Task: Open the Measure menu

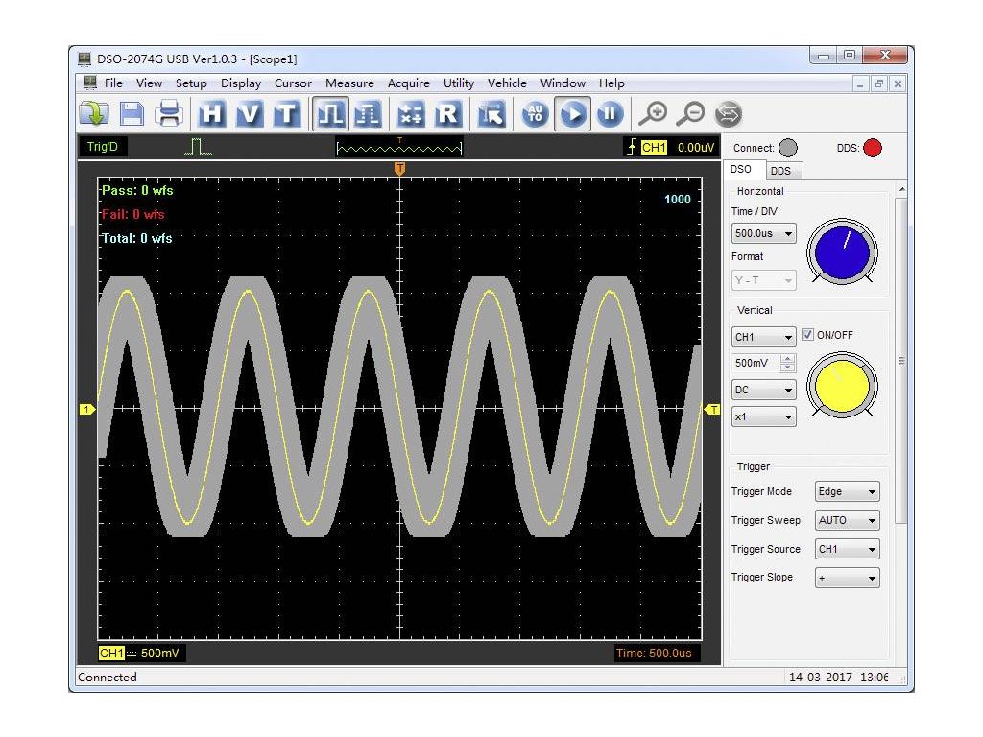Action: [349, 83]
